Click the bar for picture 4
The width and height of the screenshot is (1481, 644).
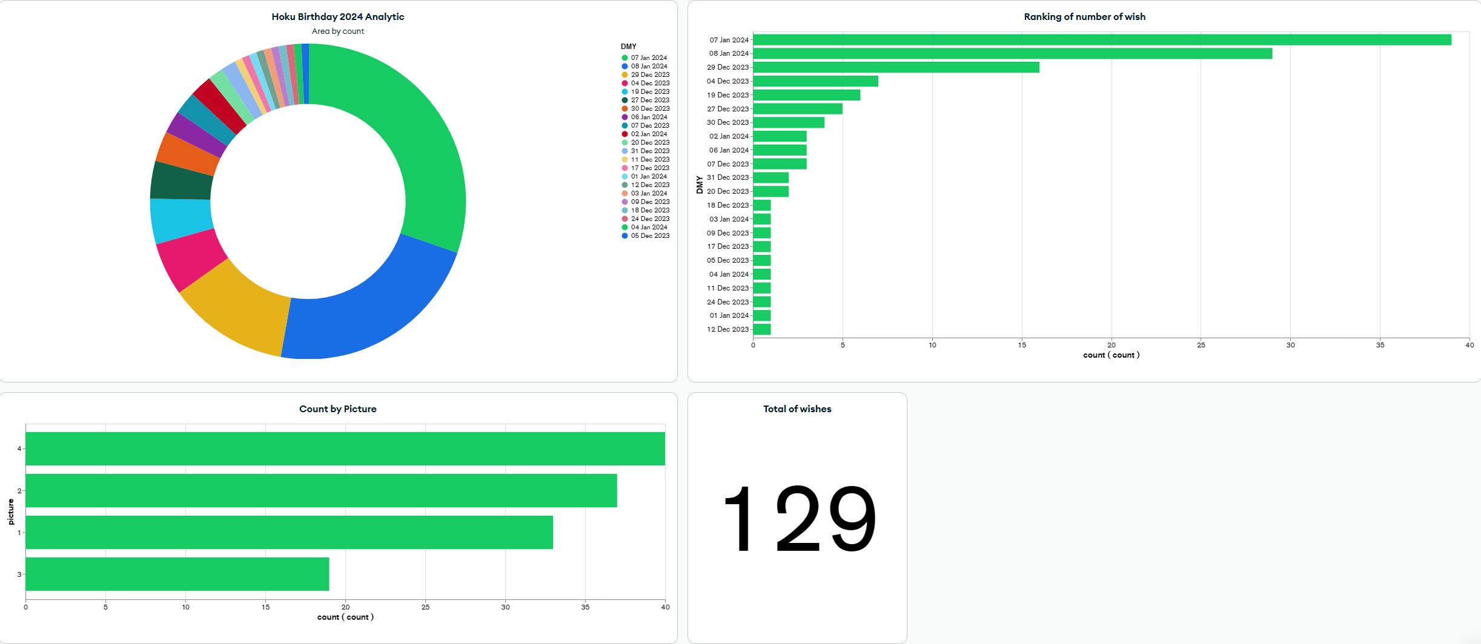pos(345,448)
